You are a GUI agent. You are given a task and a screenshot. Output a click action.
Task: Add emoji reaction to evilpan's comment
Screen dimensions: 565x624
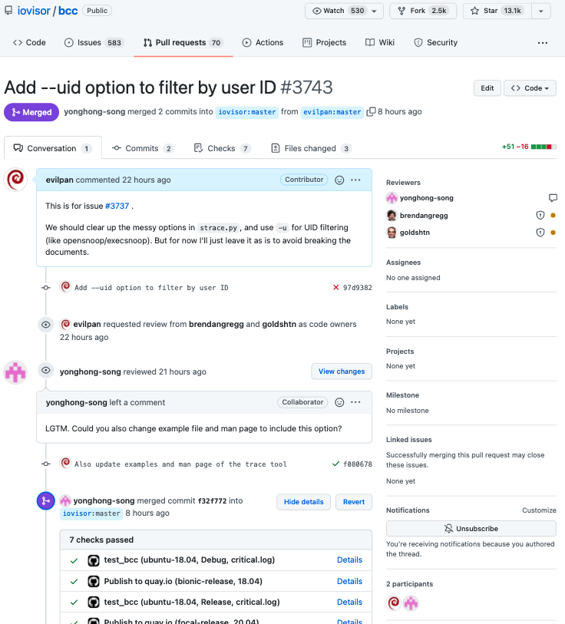tap(339, 180)
